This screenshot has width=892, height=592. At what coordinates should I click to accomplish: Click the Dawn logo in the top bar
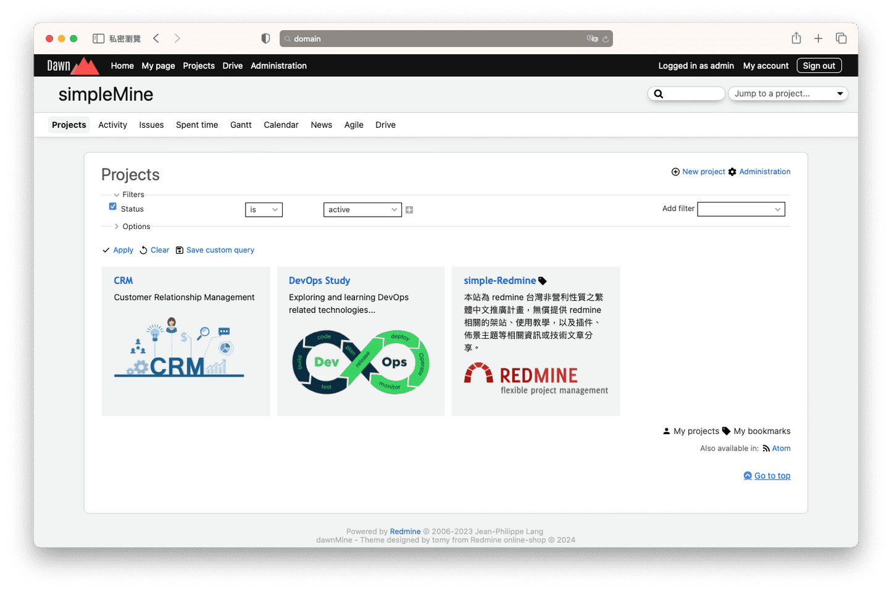71,65
